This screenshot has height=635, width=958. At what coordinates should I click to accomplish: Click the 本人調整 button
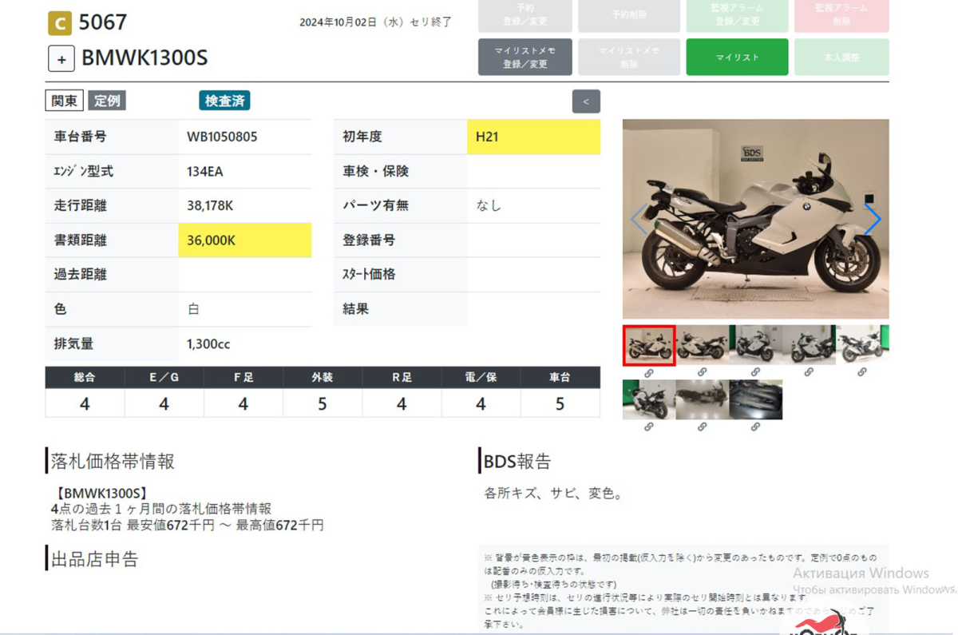click(x=841, y=58)
